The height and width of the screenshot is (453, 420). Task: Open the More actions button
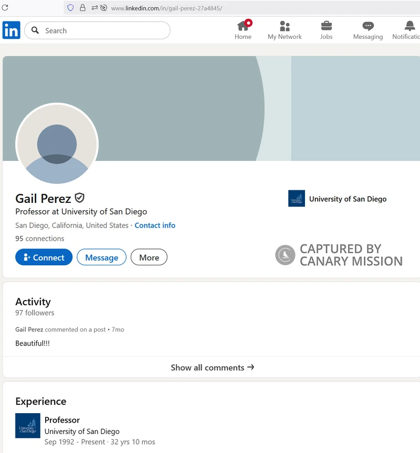pos(149,257)
